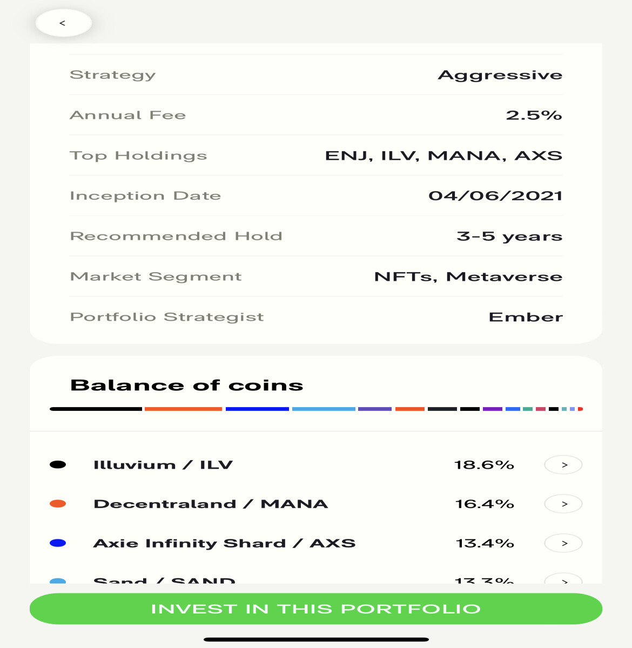Open the Illuvium / ILV chevron button
The image size is (632, 648).
tap(563, 464)
